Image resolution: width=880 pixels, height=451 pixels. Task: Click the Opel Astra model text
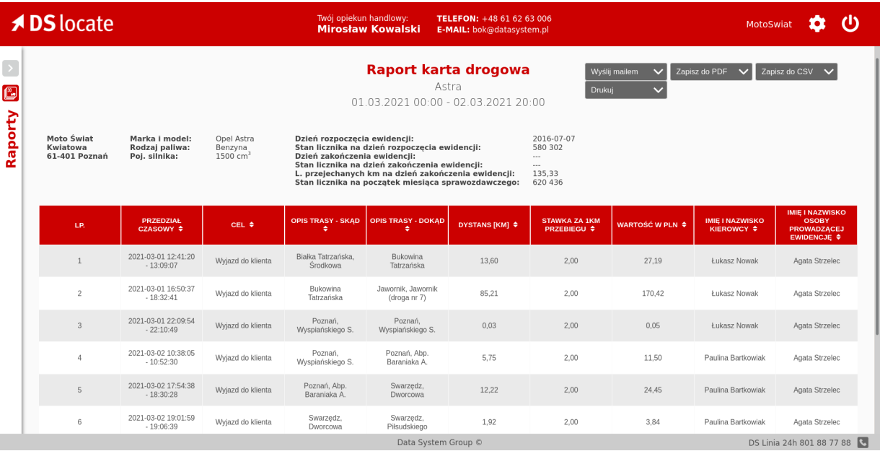235,139
